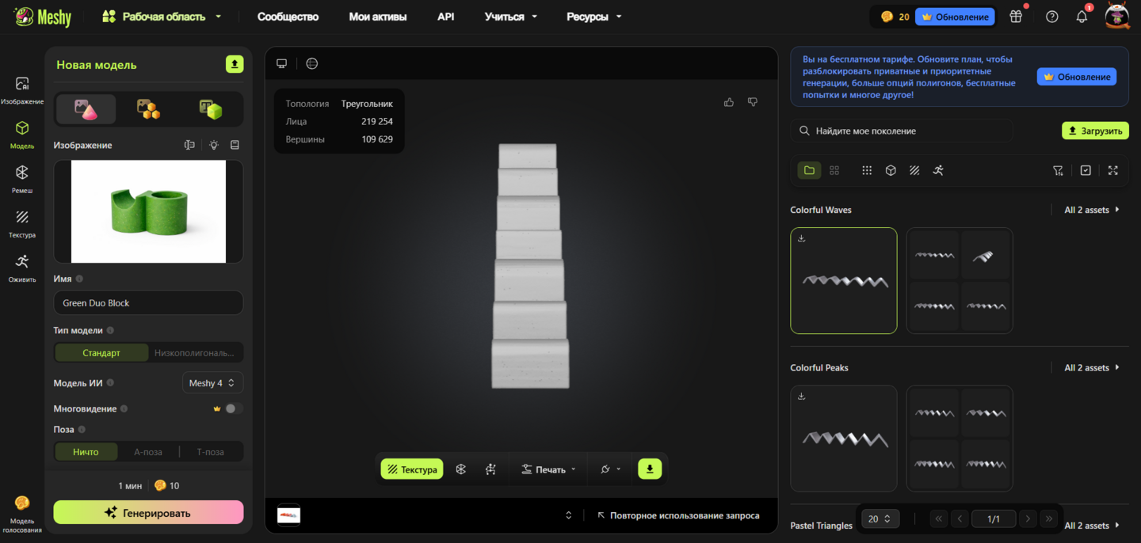Open the notifications bell
This screenshot has width=1141, height=543.
pyautogui.click(x=1082, y=17)
